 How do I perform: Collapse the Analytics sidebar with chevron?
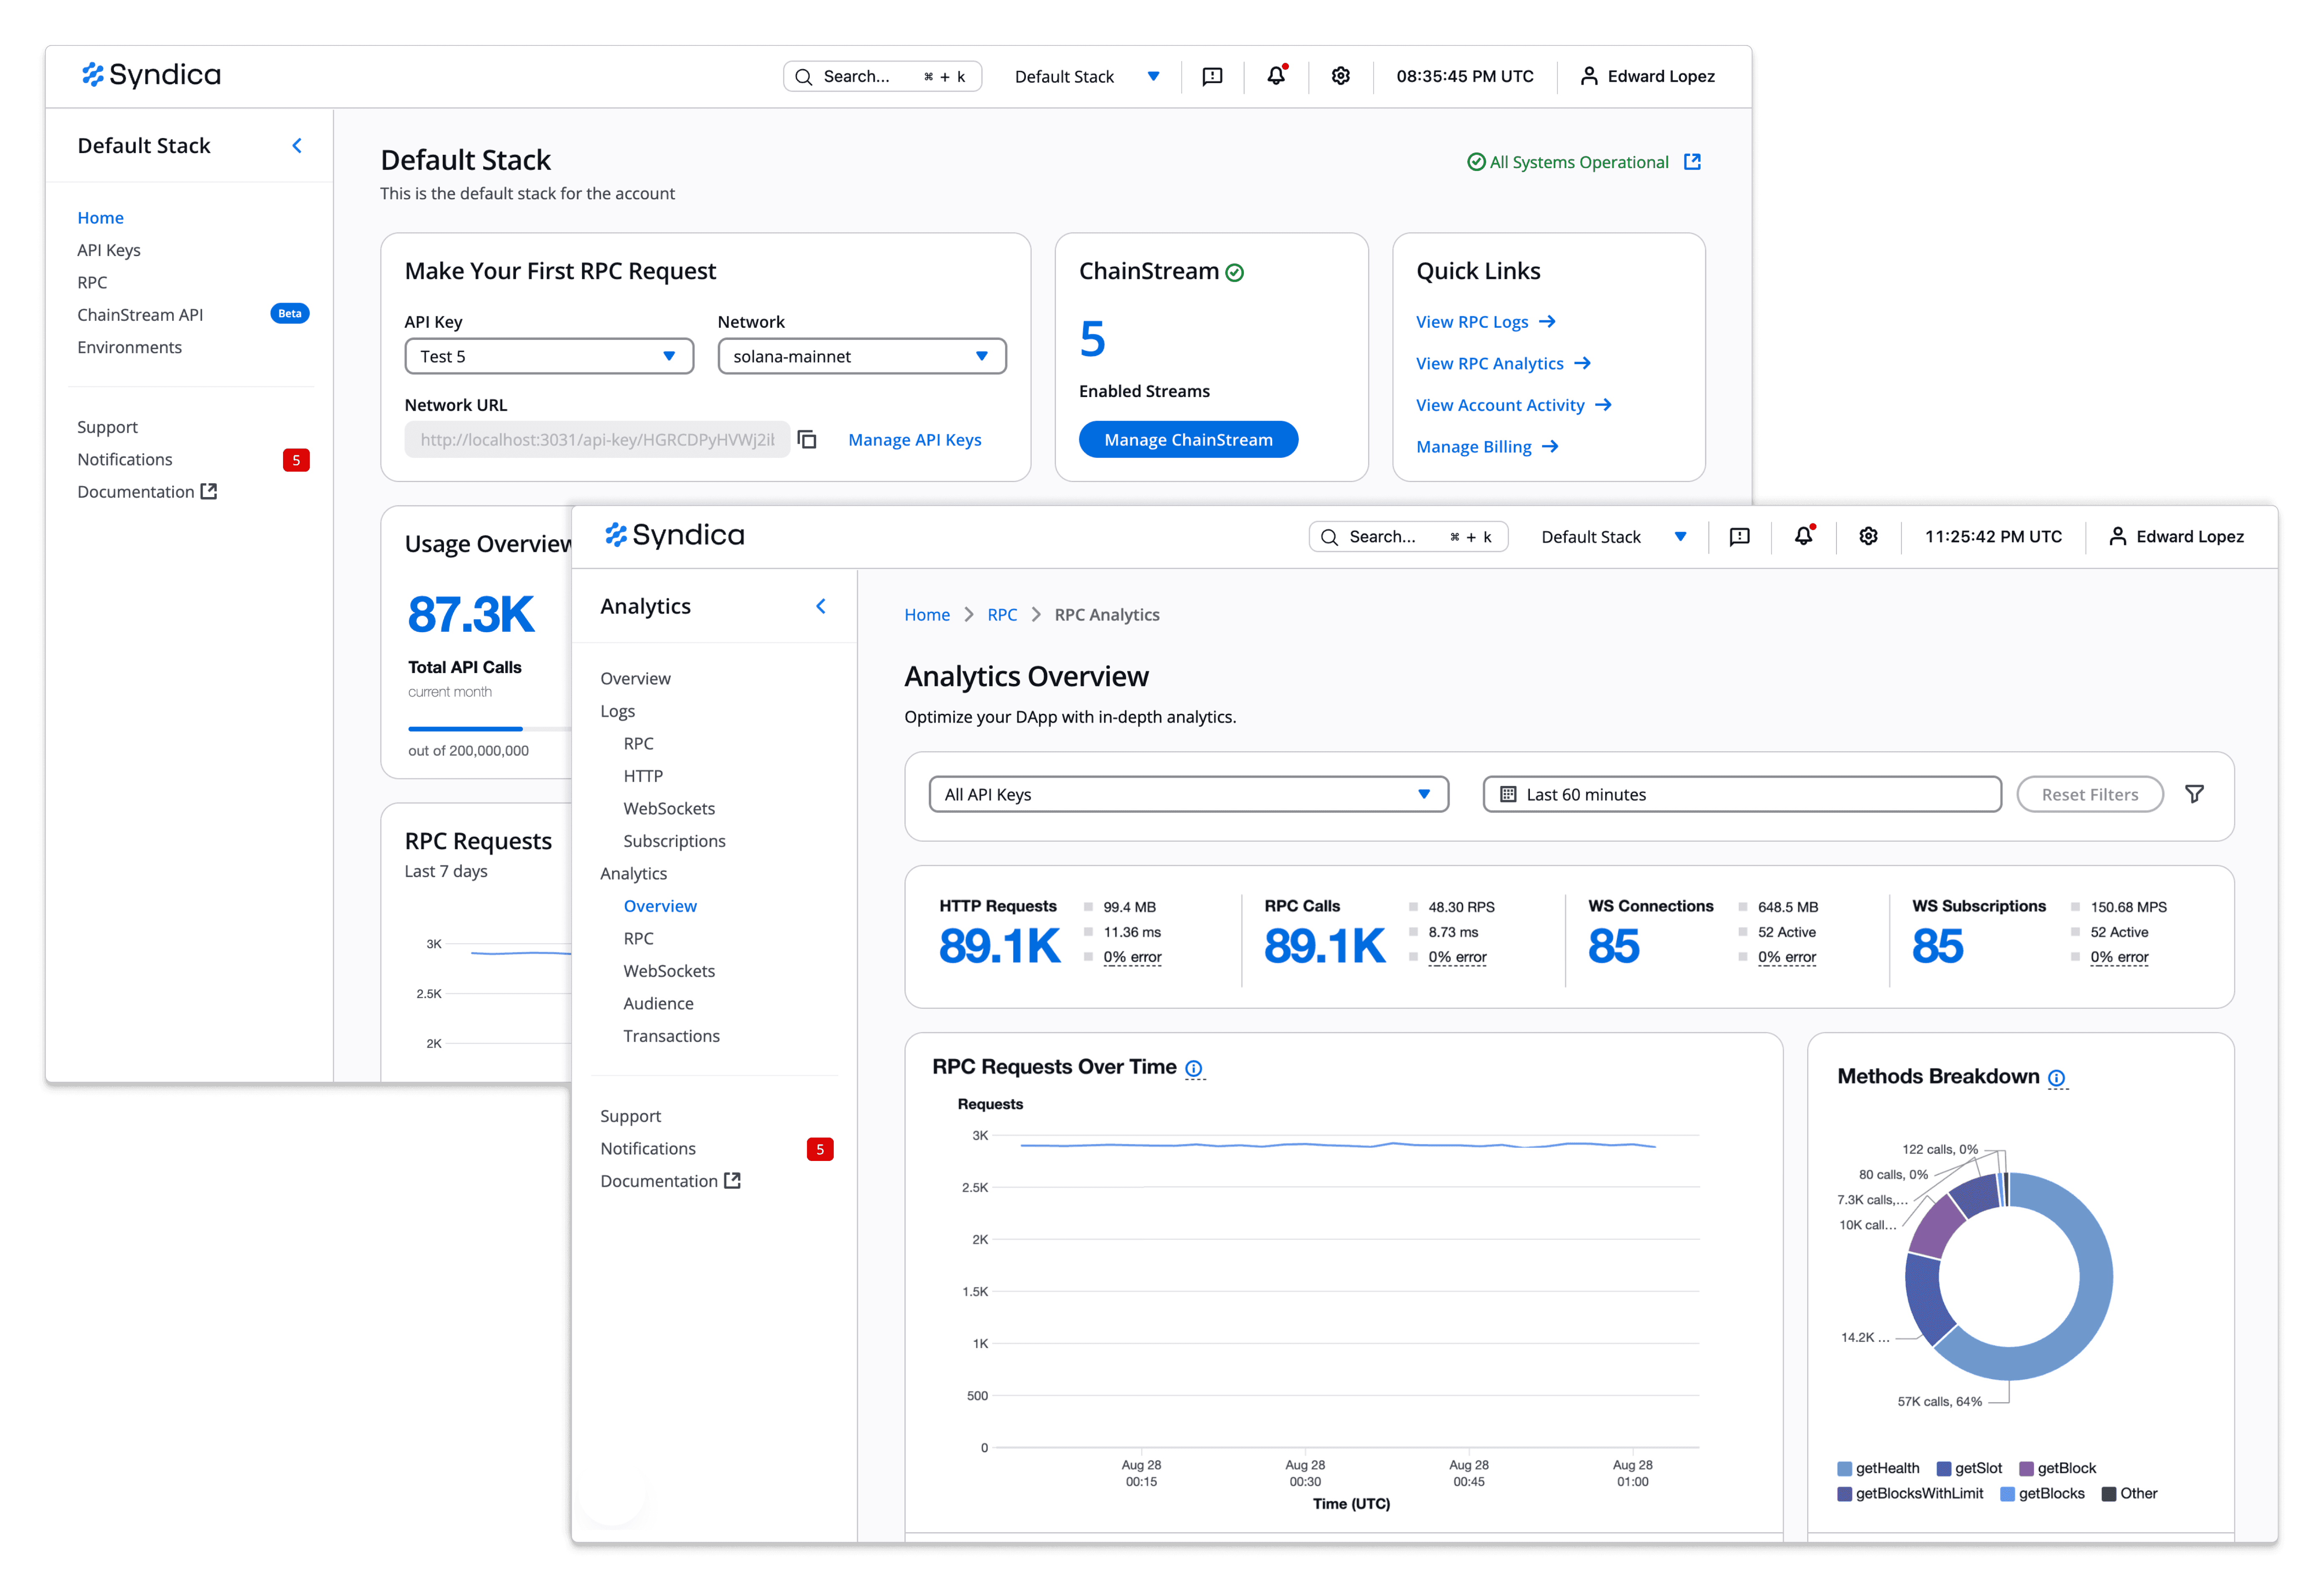[821, 606]
